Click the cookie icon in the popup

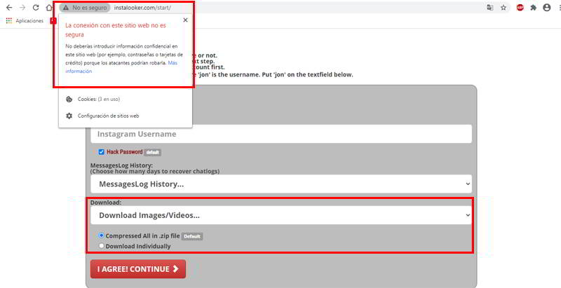69,99
